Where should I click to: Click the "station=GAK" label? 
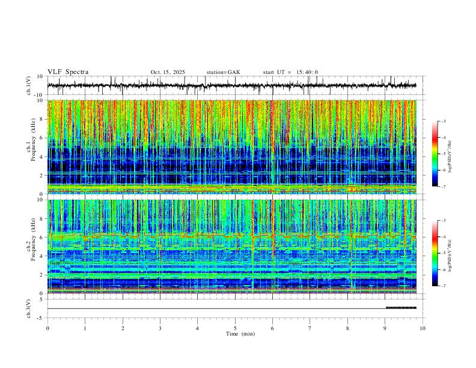coord(223,72)
